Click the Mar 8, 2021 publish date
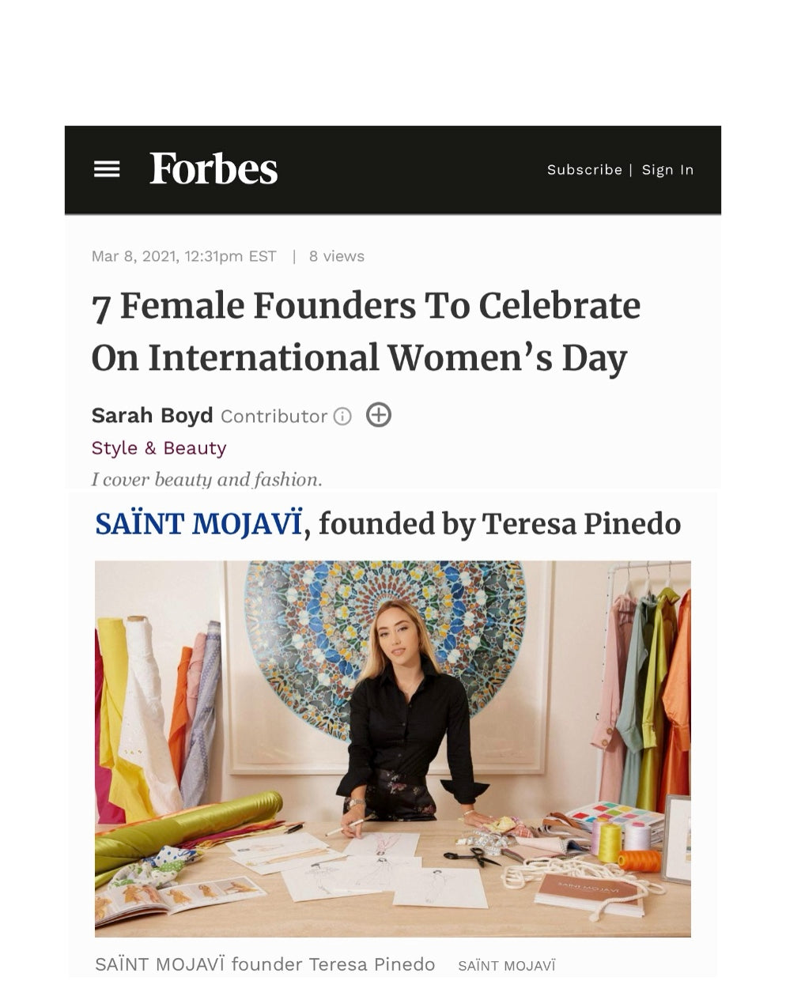The height and width of the screenshot is (981, 786). click(183, 256)
